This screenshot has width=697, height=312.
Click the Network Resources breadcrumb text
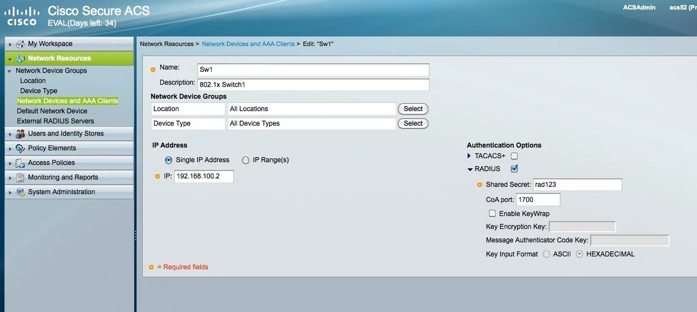[166, 44]
